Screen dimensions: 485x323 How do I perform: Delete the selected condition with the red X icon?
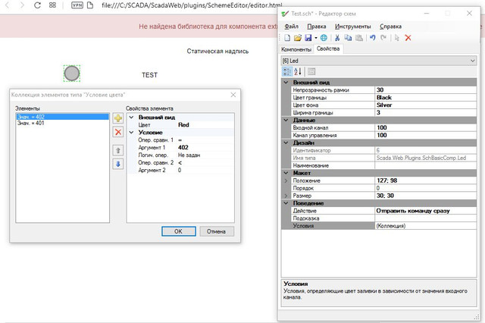click(x=118, y=132)
